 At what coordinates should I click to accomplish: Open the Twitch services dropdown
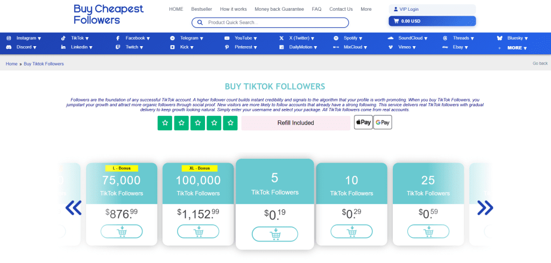point(134,47)
